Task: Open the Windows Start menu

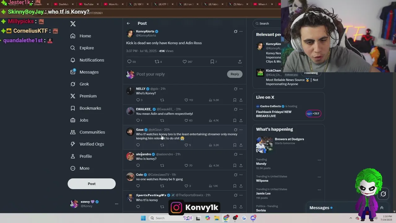Action: (x=143, y=218)
